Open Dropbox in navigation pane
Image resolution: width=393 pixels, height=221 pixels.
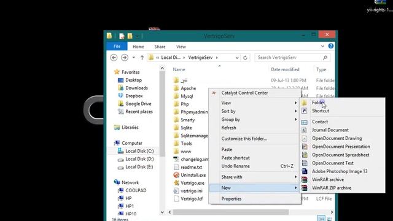[x=134, y=96]
